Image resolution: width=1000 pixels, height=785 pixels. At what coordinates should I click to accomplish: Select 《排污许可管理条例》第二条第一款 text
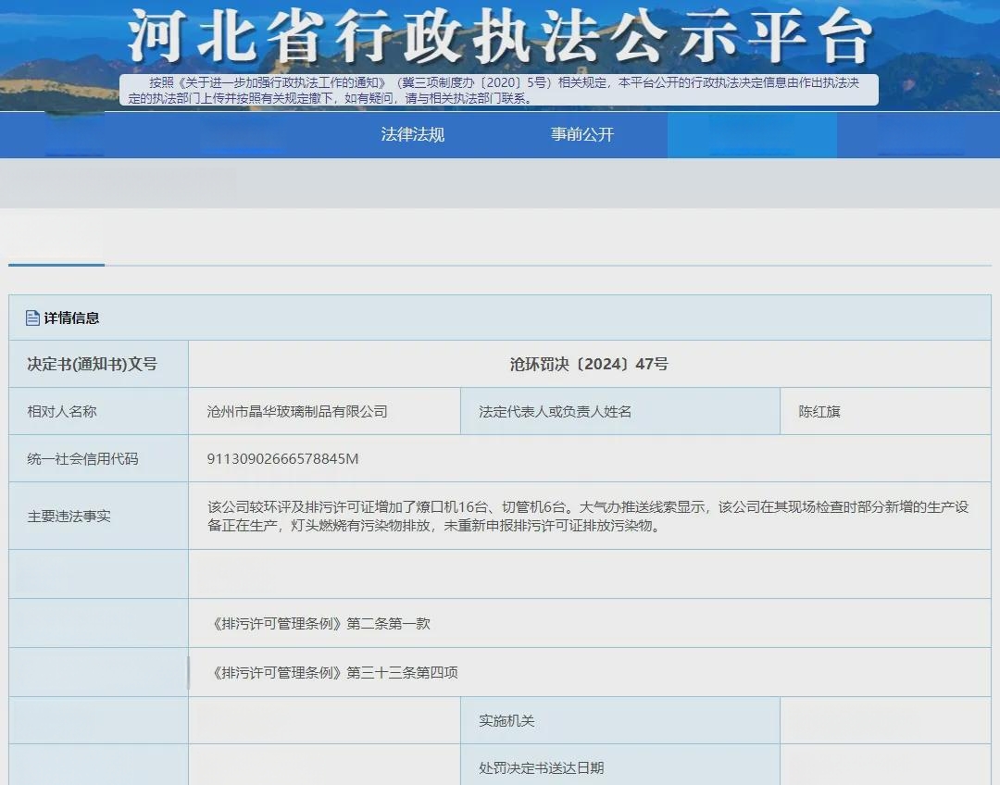pyautogui.click(x=320, y=624)
